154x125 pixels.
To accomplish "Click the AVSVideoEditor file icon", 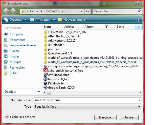I will [x=46, y=75].
